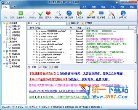138x110 pixels.
Task: Click the 顶帖 green checkmark icon
Action: click(41, 15)
